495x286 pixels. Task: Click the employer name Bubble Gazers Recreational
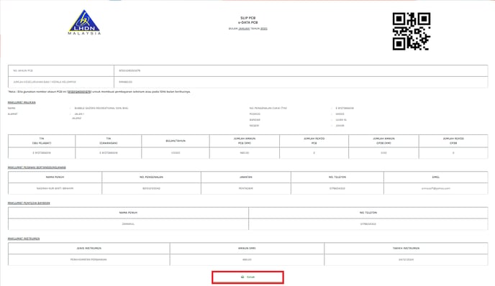click(101, 109)
